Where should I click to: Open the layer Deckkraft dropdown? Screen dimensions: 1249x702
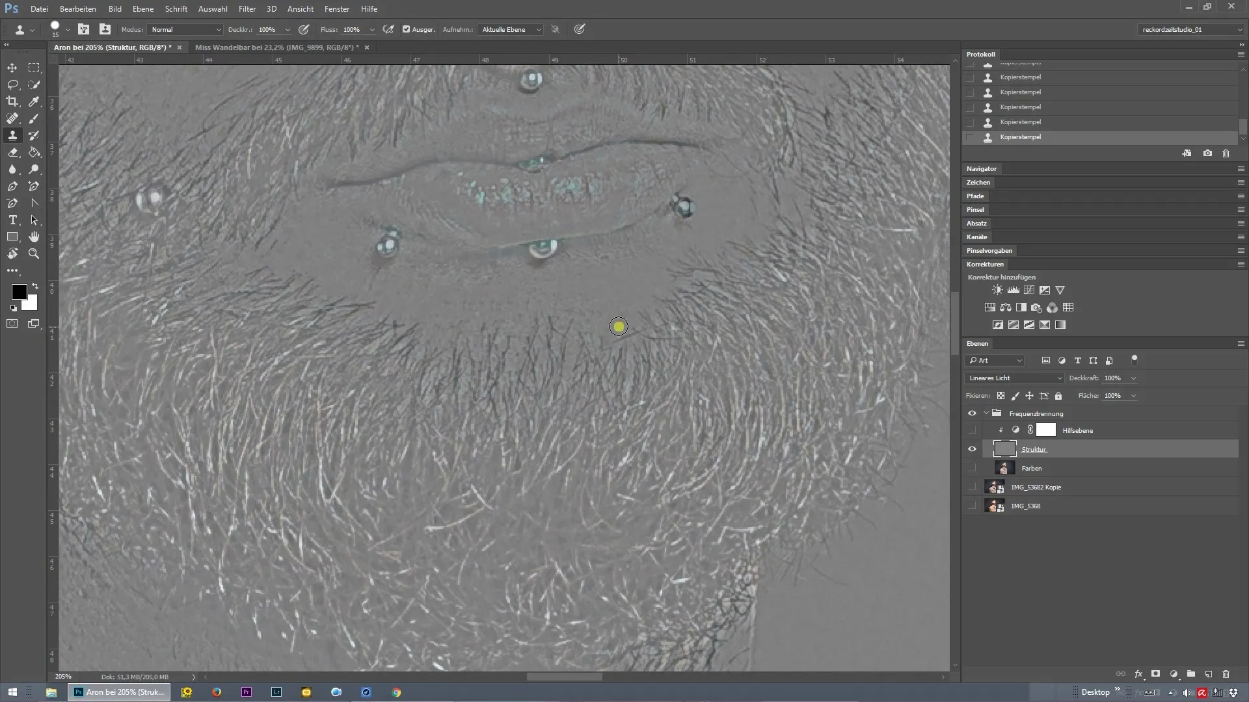(x=1133, y=378)
